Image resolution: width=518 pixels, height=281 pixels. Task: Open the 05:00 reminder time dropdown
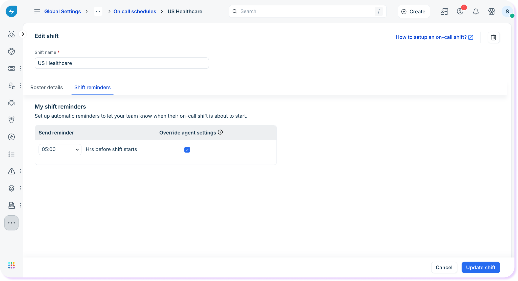click(60, 149)
